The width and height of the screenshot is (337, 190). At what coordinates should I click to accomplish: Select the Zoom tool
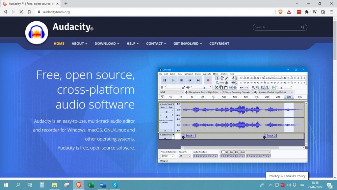click(x=218, y=83)
